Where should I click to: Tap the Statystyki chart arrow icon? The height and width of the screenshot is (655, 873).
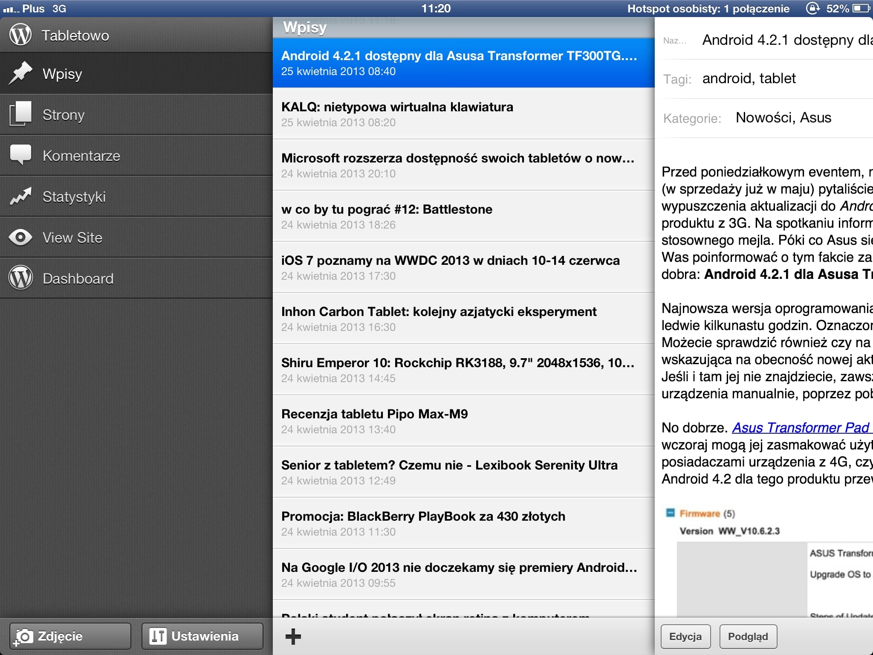tap(20, 196)
